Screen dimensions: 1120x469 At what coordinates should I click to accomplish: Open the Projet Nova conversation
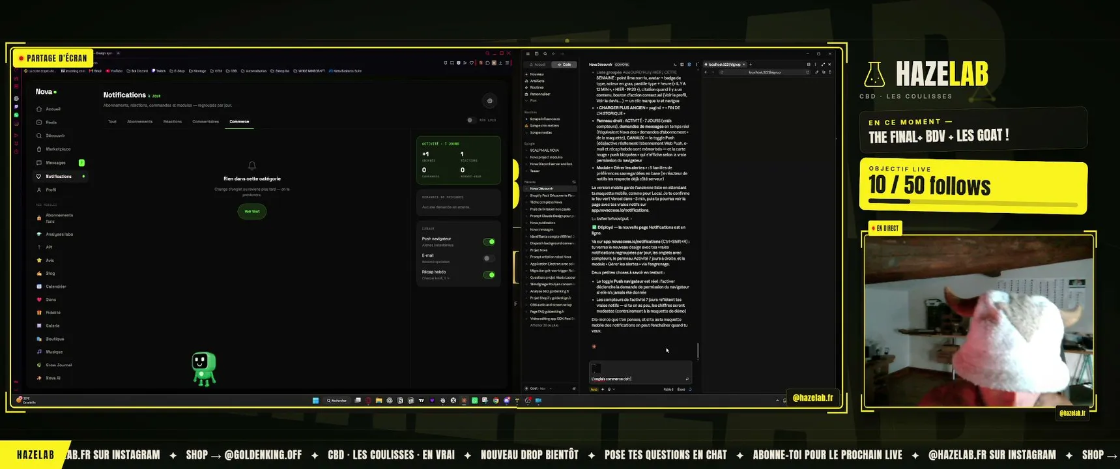click(551, 250)
